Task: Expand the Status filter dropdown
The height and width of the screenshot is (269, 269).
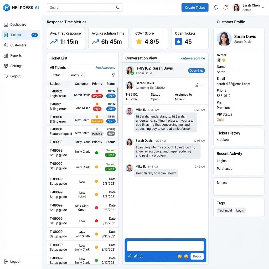Action: pyautogui.click(x=58, y=75)
